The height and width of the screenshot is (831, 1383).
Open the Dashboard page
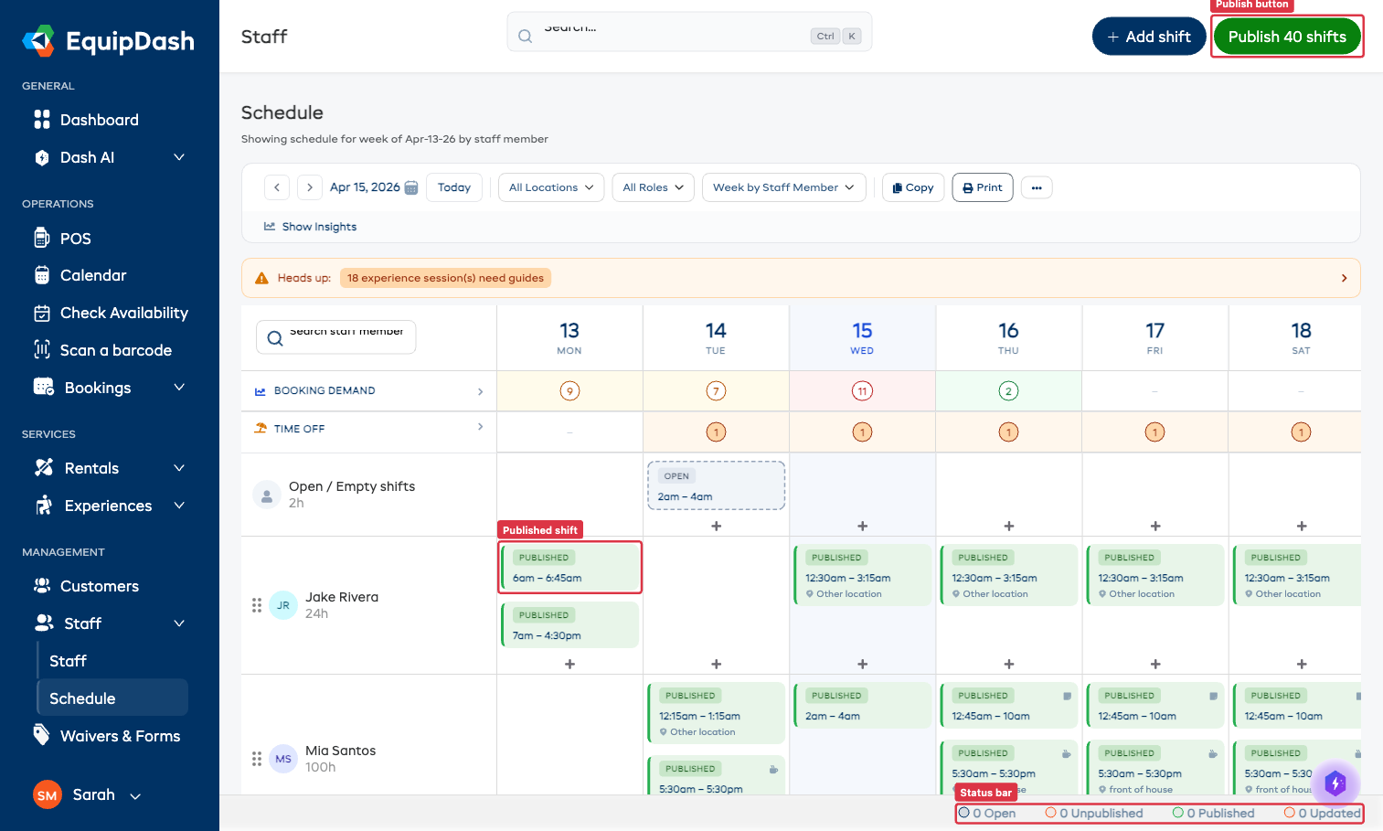click(x=99, y=120)
